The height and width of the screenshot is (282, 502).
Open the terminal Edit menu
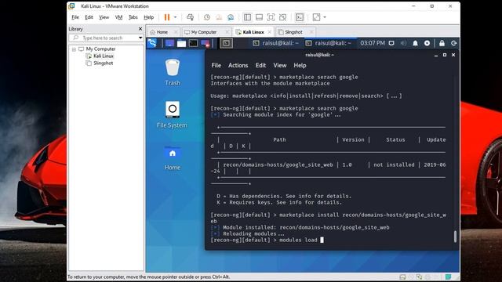pyautogui.click(x=260, y=65)
